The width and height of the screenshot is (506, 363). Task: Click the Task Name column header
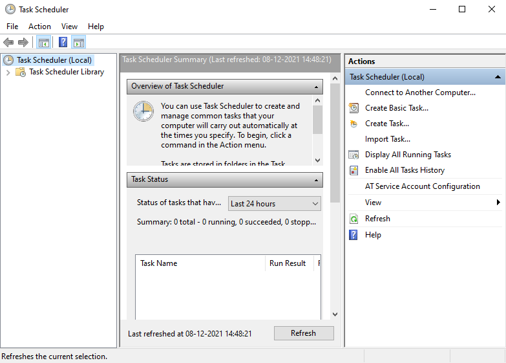pos(200,263)
